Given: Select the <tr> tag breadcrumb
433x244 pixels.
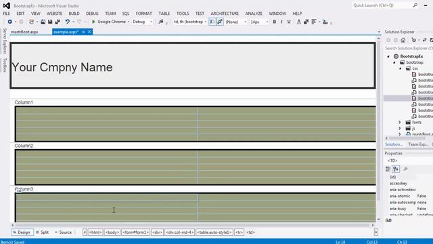Looking at the screenshot, I should click(x=239, y=232).
